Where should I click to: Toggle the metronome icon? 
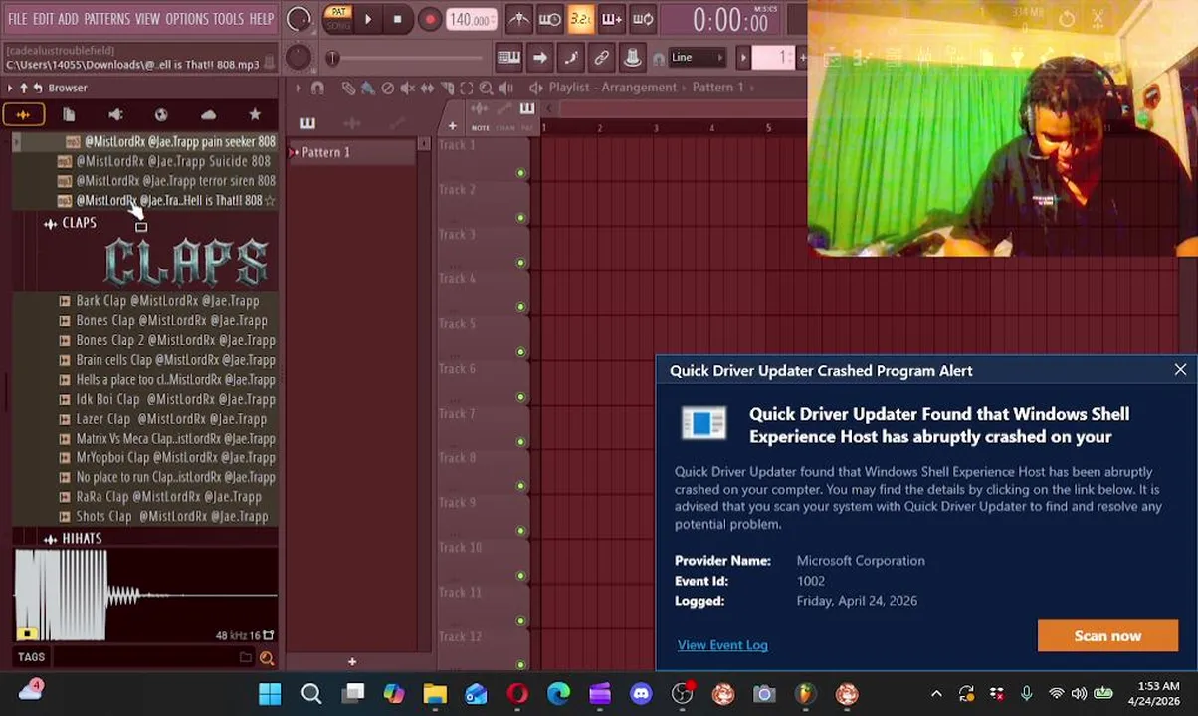[x=519, y=19]
